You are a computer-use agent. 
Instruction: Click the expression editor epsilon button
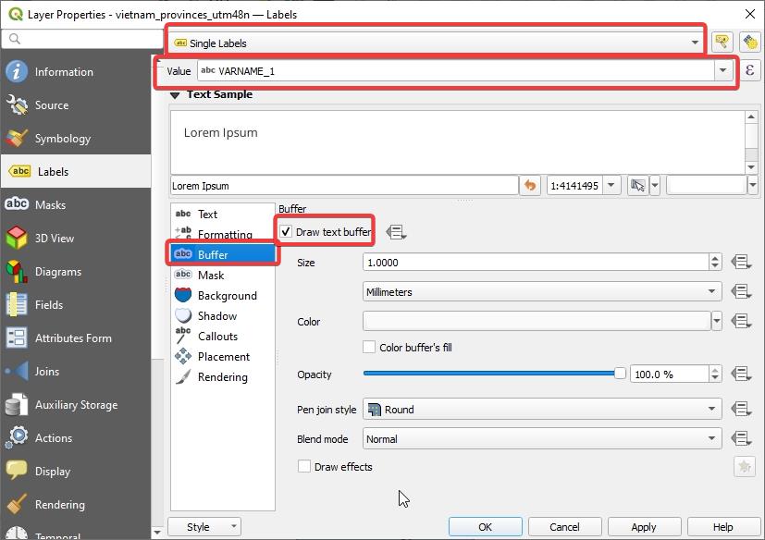point(750,71)
